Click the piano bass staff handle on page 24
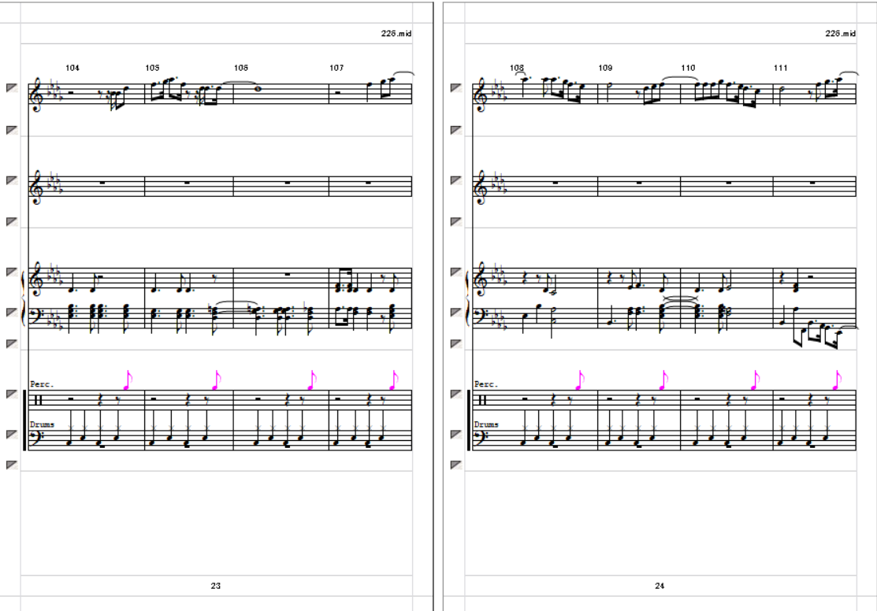The image size is (877, 611). pyautogui.click(x=456, y=313)
